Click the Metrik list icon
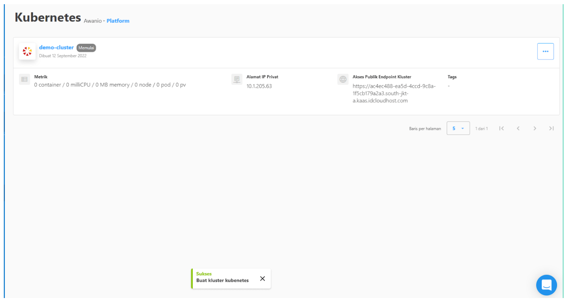This screenshot has width=568, height=303. point(24,79)
